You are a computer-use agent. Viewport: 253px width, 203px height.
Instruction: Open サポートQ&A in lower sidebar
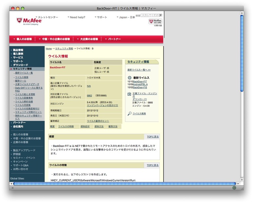tap(21, 165)
